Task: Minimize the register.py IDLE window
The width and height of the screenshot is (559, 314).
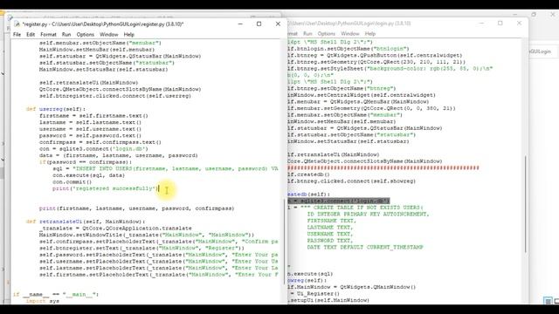Action: pyautogui.click(x=240, y=24)
